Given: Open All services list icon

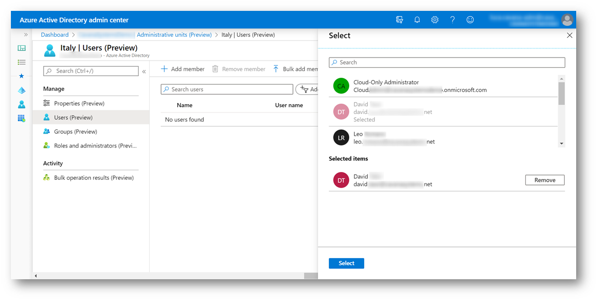Looking at the screenshot, I should coord(22,62).
